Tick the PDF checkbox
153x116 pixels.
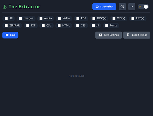[x=78, y=18]
